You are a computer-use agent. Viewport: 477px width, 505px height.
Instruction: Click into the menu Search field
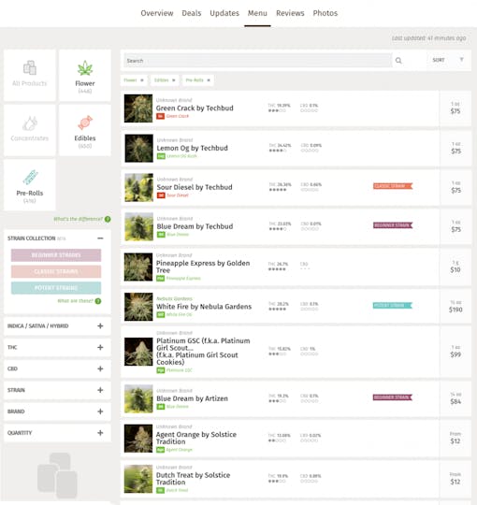click(257, 61)
